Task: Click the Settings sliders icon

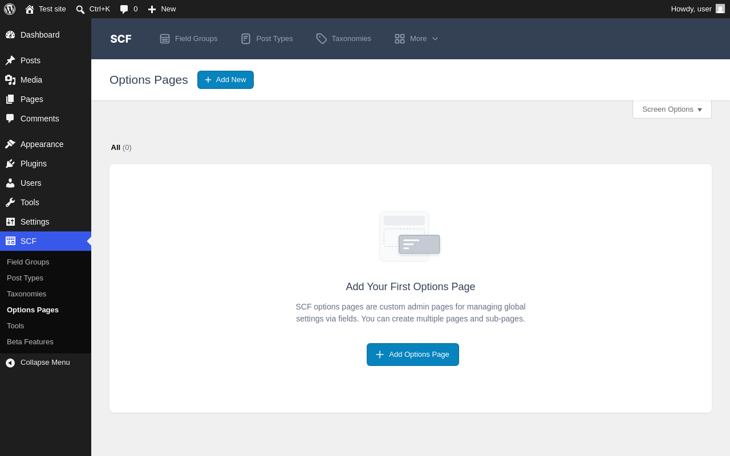Action: (x=10, y=222)
